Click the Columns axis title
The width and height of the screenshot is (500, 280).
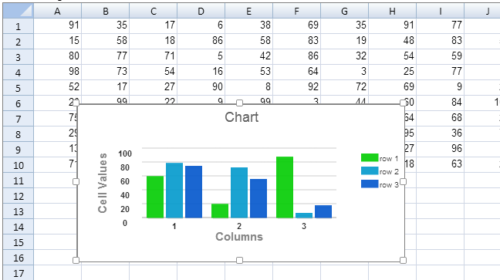[239, 237]
